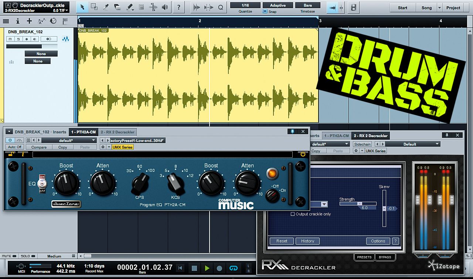
Task: Return to zero in transport
Action: [180, 268]
